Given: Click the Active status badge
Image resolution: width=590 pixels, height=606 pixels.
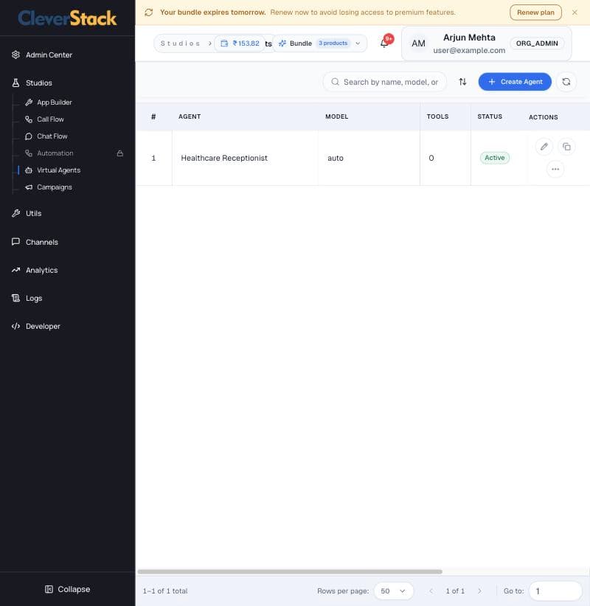Looking at the screenshot, I should click(x=495, y=158).
